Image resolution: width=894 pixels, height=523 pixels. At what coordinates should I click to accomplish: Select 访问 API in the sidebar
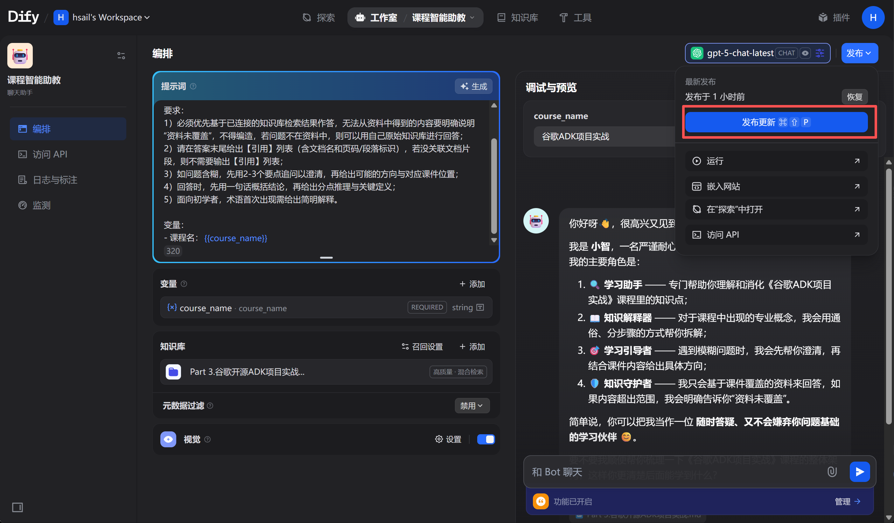[x=68, y=154]
